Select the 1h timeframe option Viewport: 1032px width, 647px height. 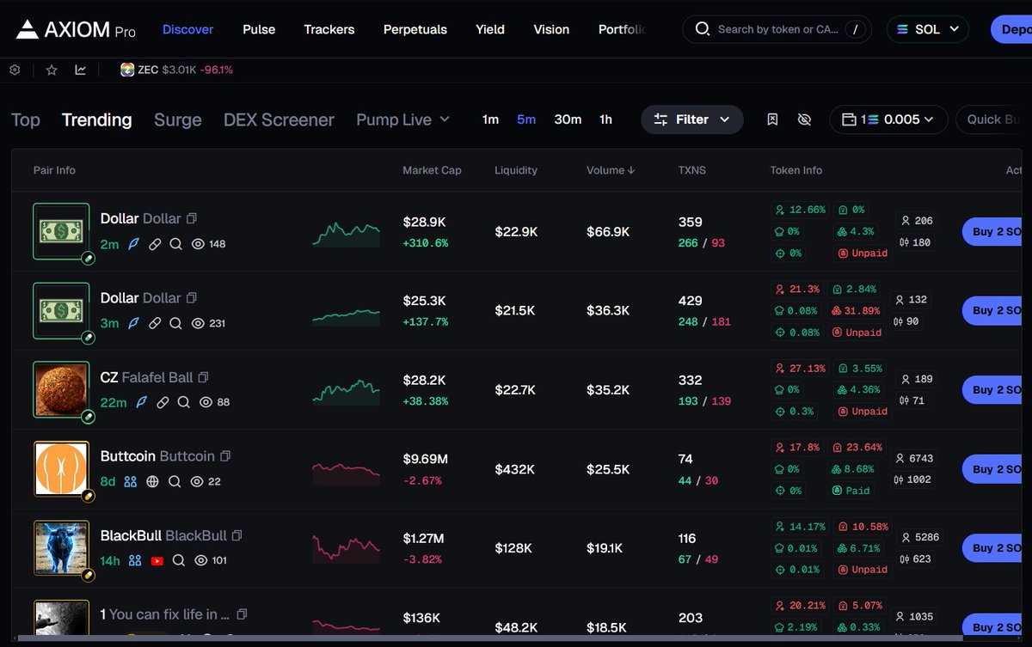[x=605, y=119]
